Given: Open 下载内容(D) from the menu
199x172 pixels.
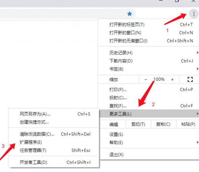Looking at the screenshot, I should pos(148,61).
